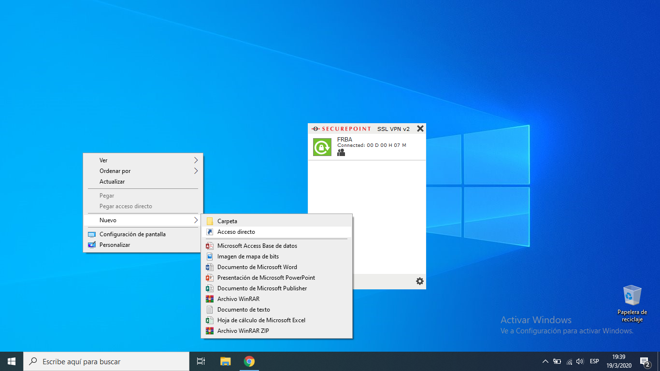Open the Ordenar por submenu

coord(143,171)
